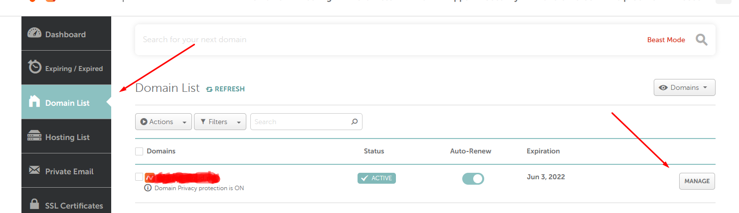Click the REFRESH link

(225, 89)
